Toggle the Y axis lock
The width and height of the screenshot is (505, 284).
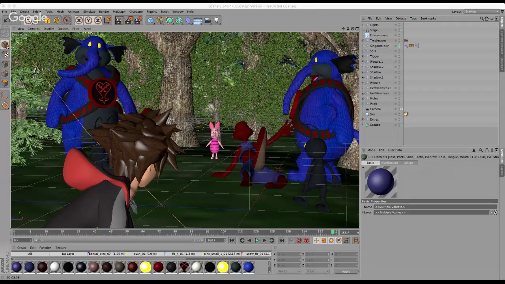coord(88,21)
